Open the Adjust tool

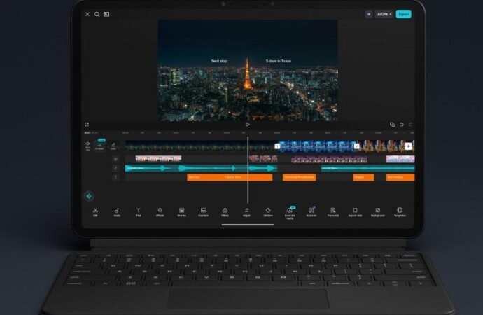[246, 212]
